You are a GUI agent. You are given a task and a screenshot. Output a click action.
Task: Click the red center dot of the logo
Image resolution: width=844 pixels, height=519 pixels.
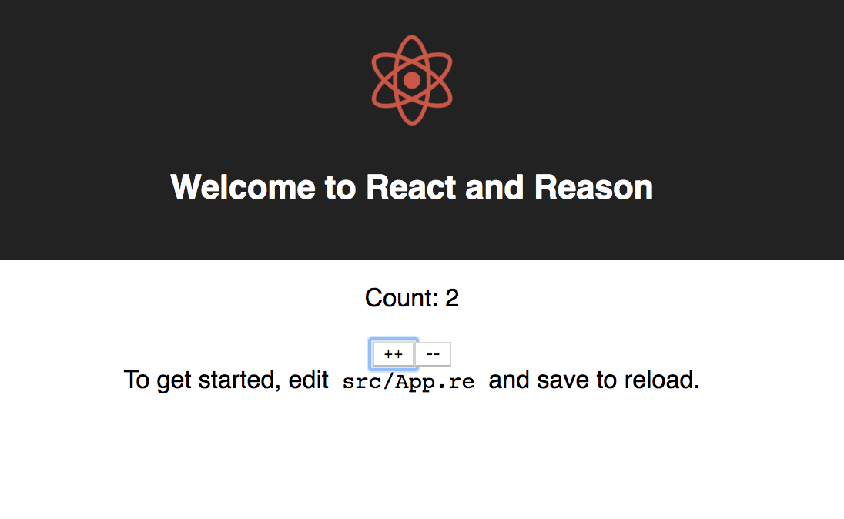(x=412, y=80)
